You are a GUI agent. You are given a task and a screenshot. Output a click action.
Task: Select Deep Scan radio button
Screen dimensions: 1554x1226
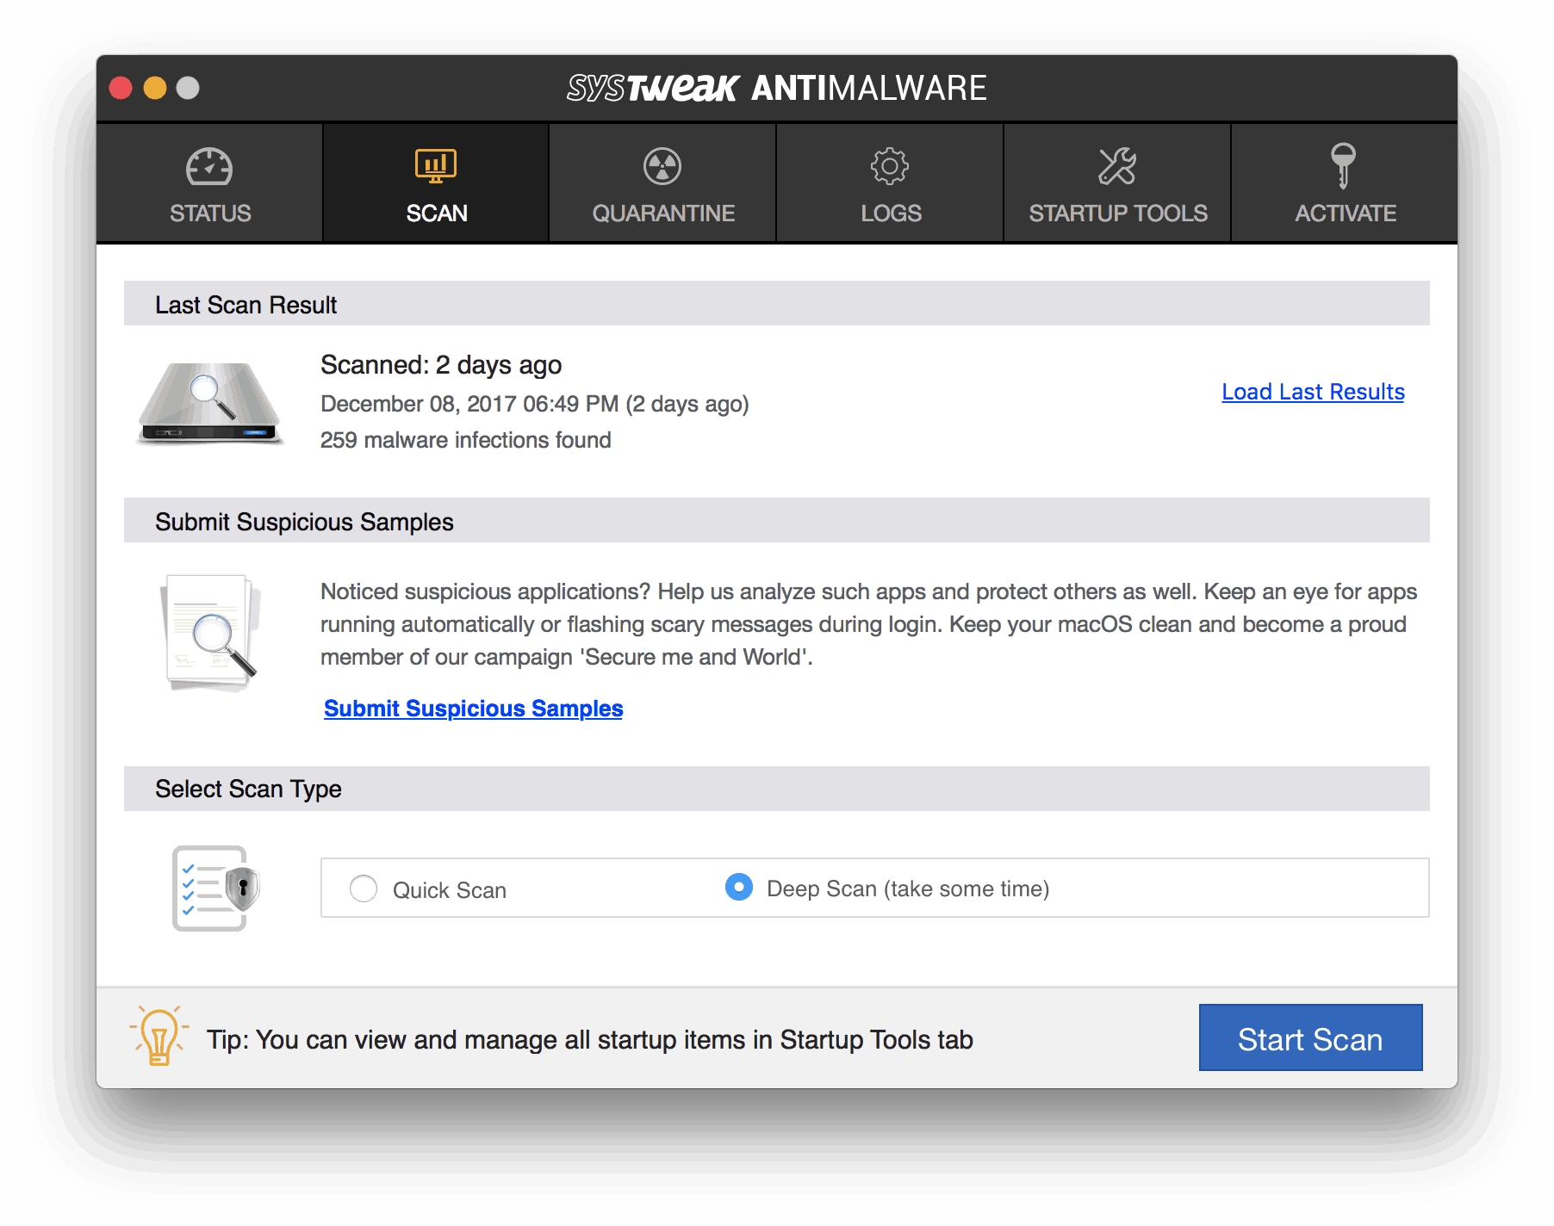[x=739, y=887]
